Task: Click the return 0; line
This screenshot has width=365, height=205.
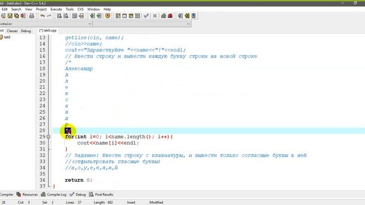Action: coord(79,180)
